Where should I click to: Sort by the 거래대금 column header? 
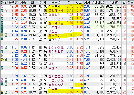tap(98, 2)
